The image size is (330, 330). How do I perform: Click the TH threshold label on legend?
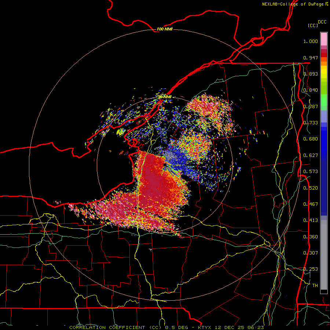[x=315, y=286]
